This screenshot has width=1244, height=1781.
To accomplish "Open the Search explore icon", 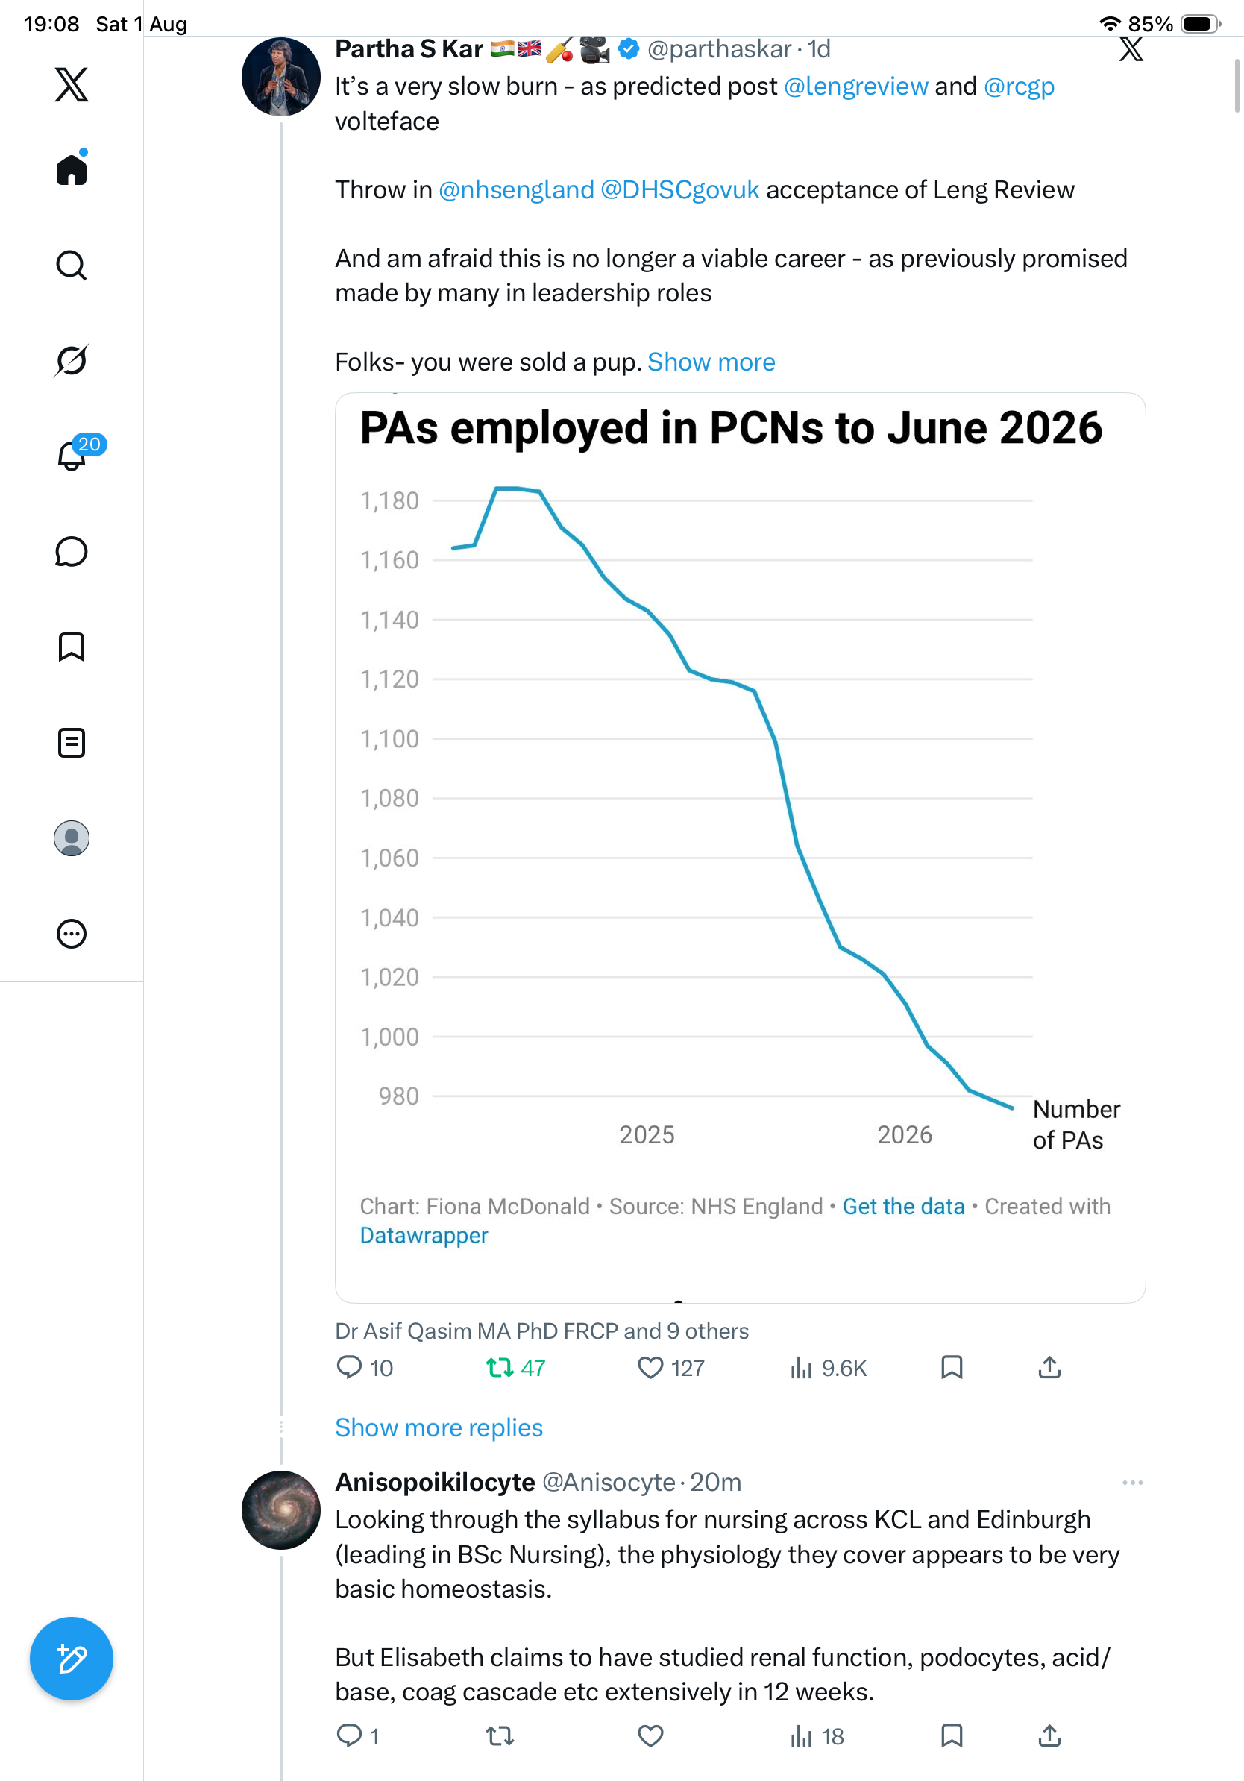I will click(x=72, y=266).
